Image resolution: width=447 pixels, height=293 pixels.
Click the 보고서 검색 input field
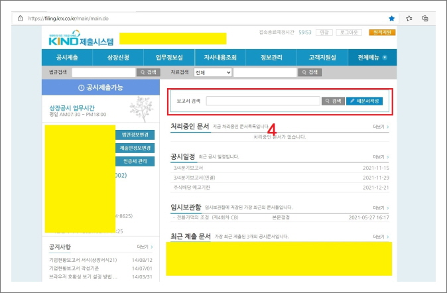click(263, 101)
